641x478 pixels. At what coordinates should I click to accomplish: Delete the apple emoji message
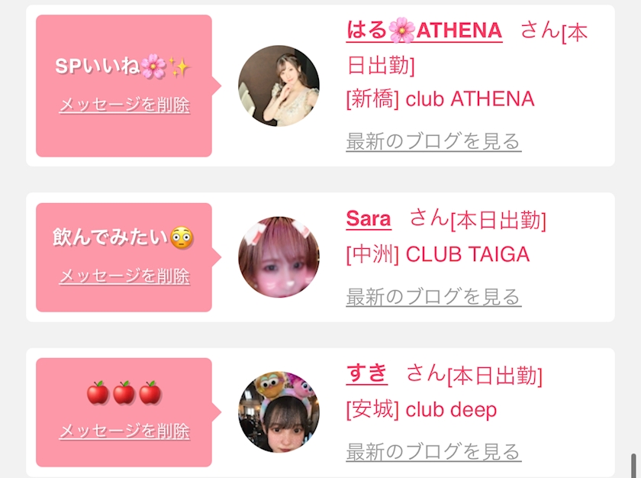click(124, 431)
